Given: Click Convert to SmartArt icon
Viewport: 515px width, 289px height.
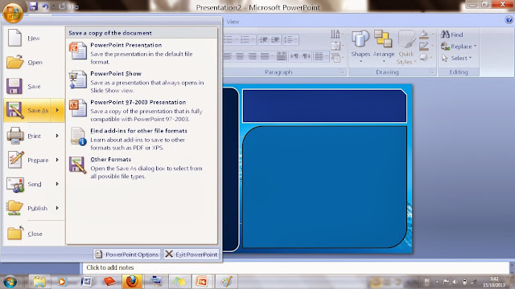Looking at the screenshot, I should pyautogui.click(x=336, y=58).
